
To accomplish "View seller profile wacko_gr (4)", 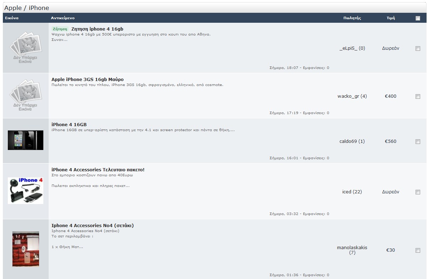I will 352,96.
